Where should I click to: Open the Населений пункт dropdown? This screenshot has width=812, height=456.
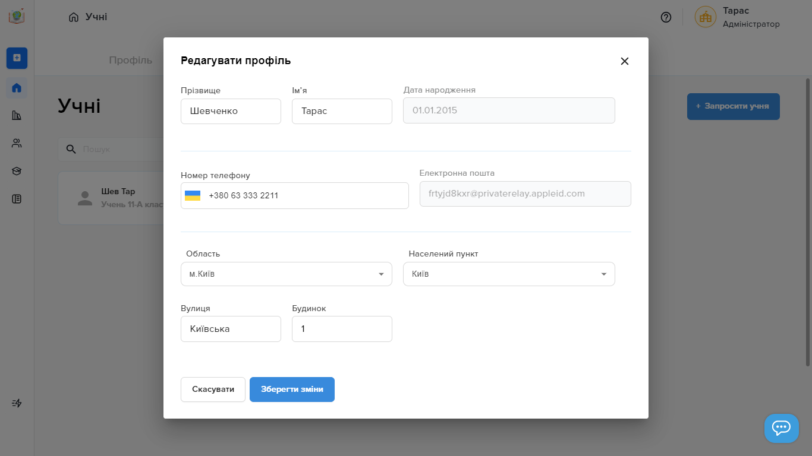(x=509, y=274)
